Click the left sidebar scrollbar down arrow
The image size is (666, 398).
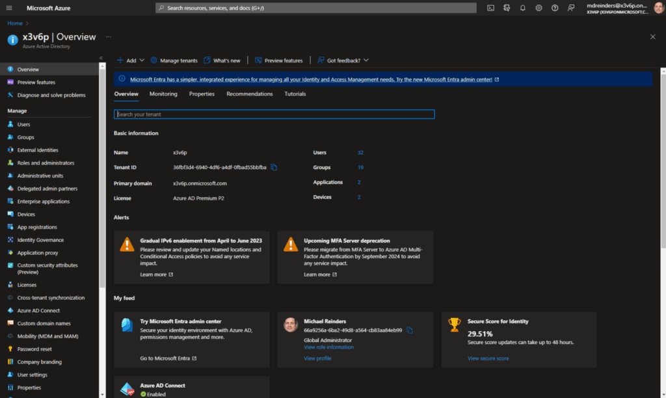pyautogui.click(x=102, y=395)
